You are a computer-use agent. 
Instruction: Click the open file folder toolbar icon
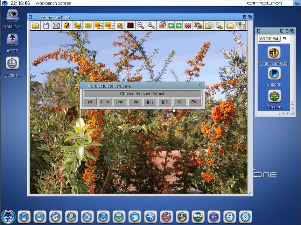click(x=35, y=26)
